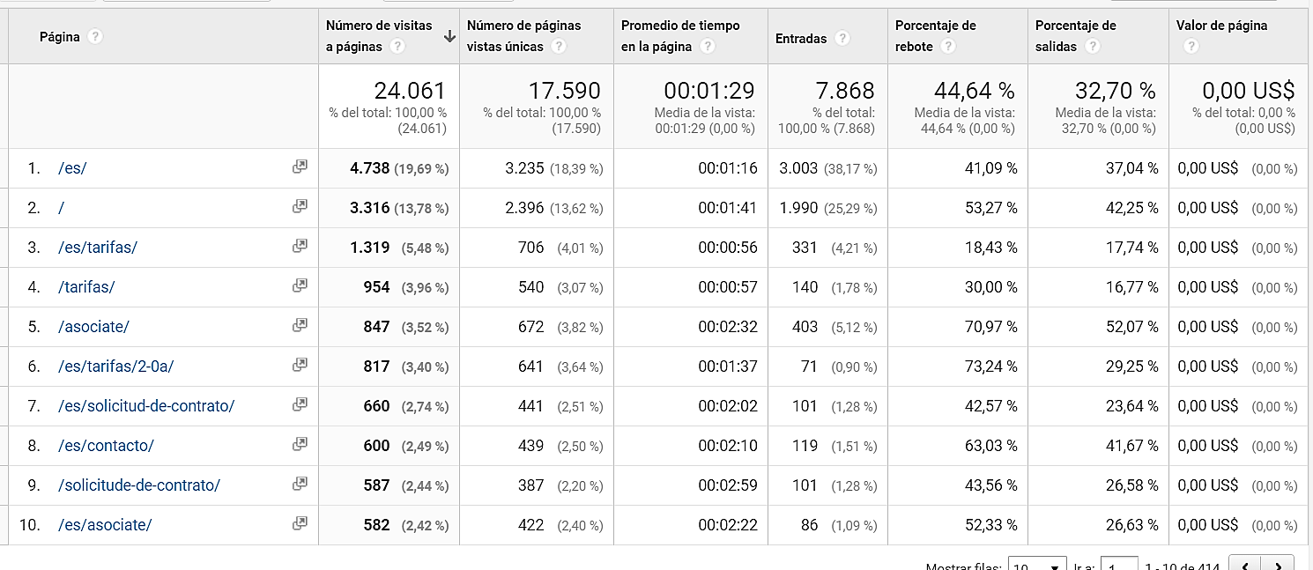This screenshot has width=1313, height=570.
Task: Open the /es/tarifas/2-0a/ page link
Action: point(122,366)
